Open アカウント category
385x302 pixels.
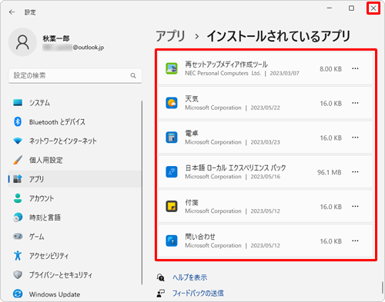[75, 198]
